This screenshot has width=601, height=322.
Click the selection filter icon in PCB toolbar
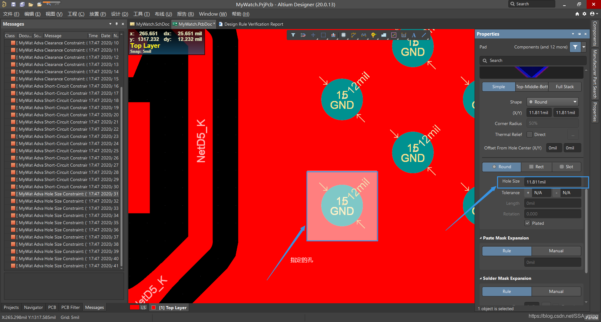(293, 35)
